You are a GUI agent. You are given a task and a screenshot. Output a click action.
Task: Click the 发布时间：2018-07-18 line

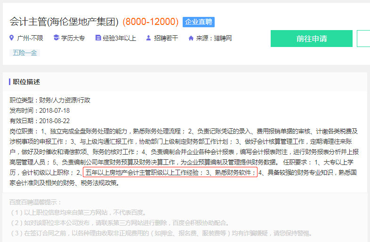40,110
